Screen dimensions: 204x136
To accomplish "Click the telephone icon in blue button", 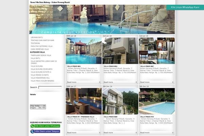I will click(32, 131).
